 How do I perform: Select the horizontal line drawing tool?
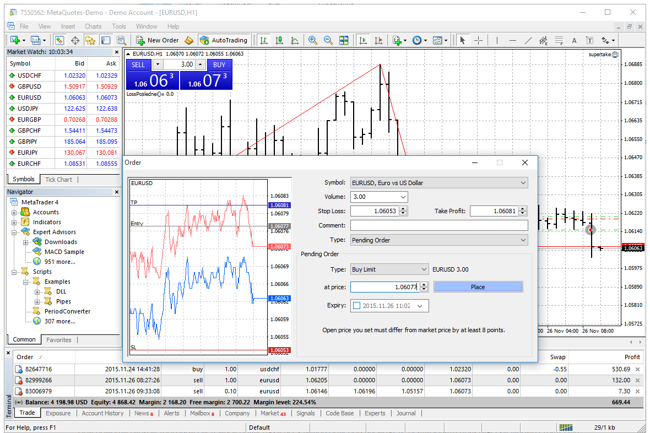[x=513, y=40]
